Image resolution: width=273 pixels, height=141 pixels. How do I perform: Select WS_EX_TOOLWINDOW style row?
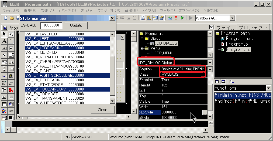click(x=67, y=89)
